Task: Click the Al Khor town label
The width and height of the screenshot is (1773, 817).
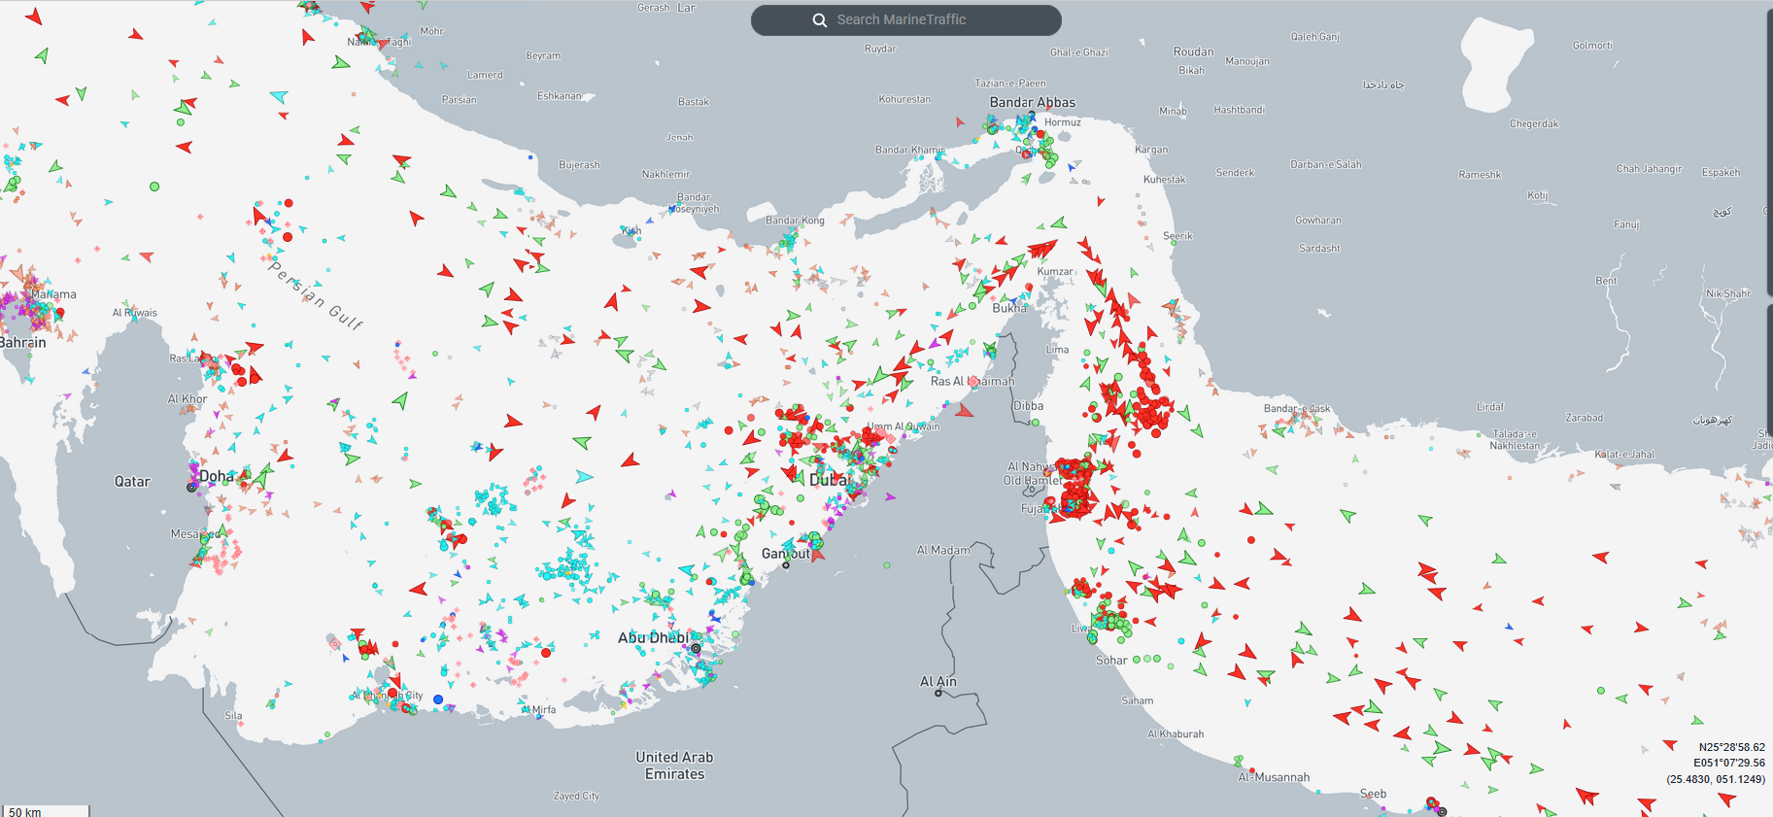Action: tap(188, 399)
